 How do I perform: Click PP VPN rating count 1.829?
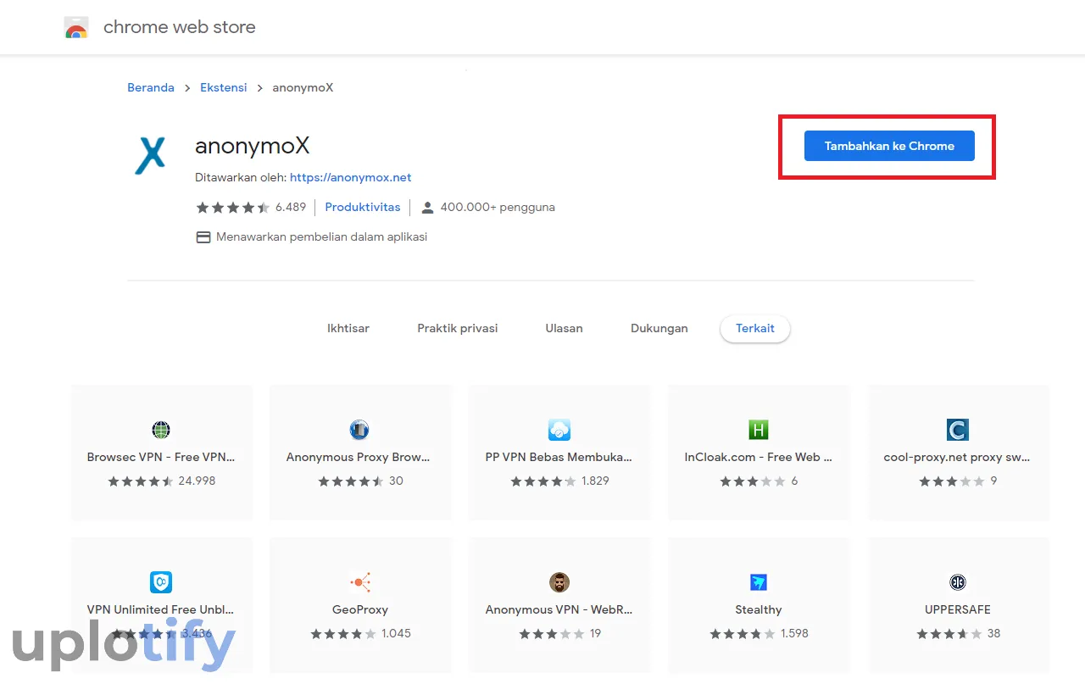(x=595, y=481)
